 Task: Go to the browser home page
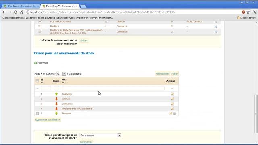tap(21, 12)
